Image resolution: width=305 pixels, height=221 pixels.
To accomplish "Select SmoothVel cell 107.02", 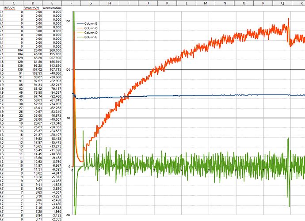I will coord(33,69).
